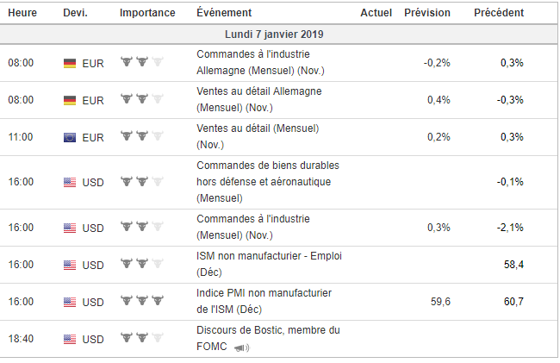Click the speaker icon beside Bostic speech

pos(241,347)
